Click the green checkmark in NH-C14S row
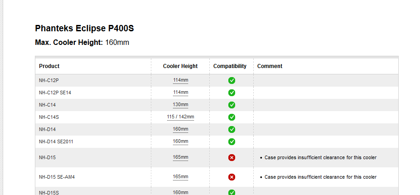Image resolution: width=420 pixels, height=195 pixels. [232, 117]
